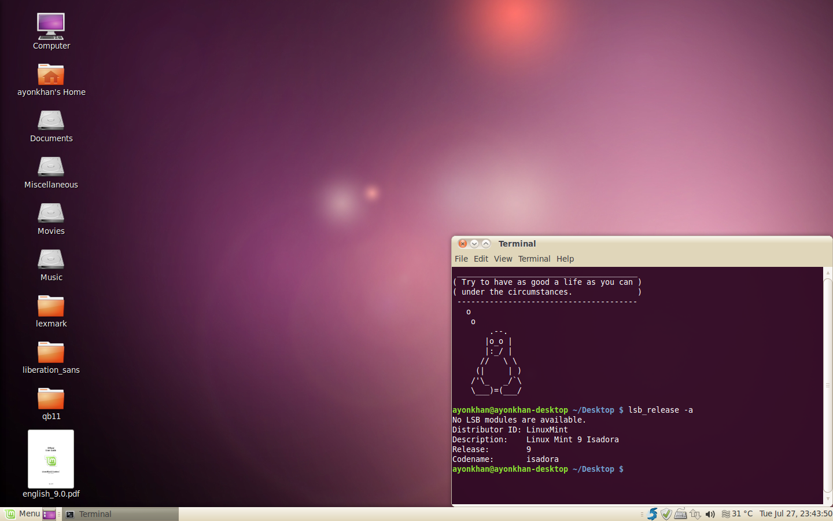Select the lexmark folder icon
Image resolution: width=833 pixels, height=521 pixels.
(51, 306)
